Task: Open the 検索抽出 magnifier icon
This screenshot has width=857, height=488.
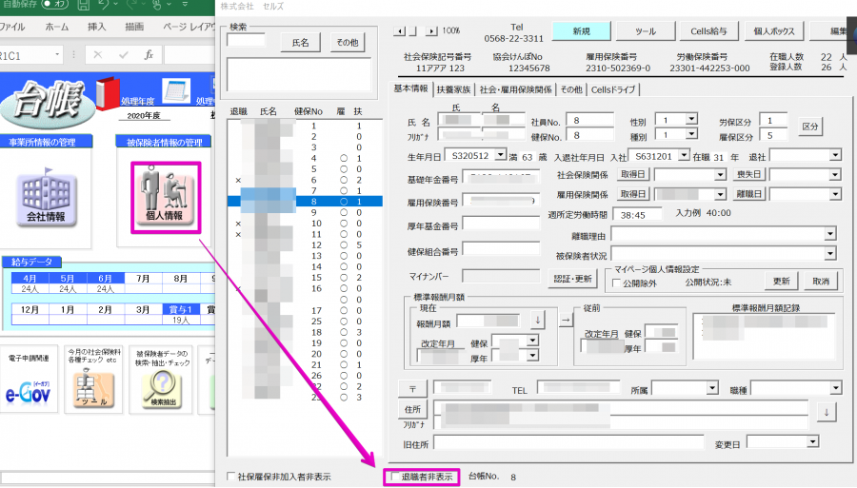Action: coord(162,389)
